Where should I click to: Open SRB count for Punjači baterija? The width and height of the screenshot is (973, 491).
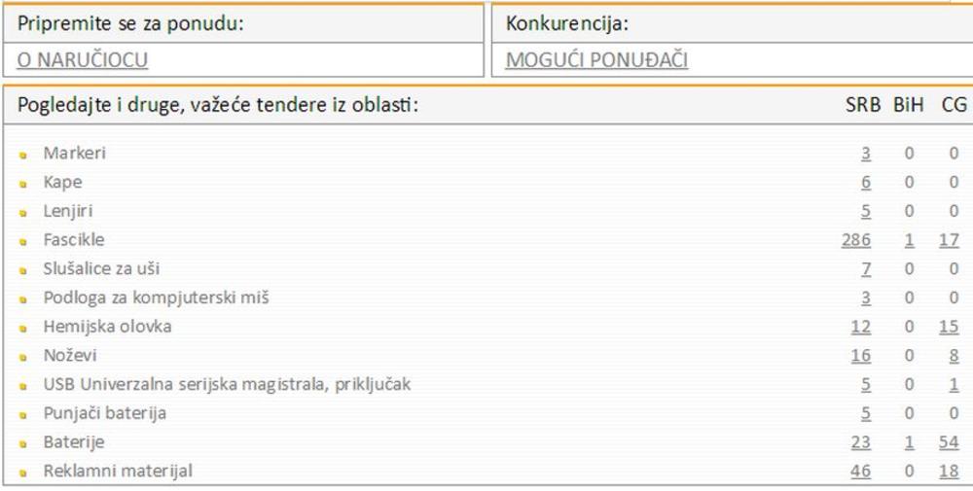pos(866,413)
